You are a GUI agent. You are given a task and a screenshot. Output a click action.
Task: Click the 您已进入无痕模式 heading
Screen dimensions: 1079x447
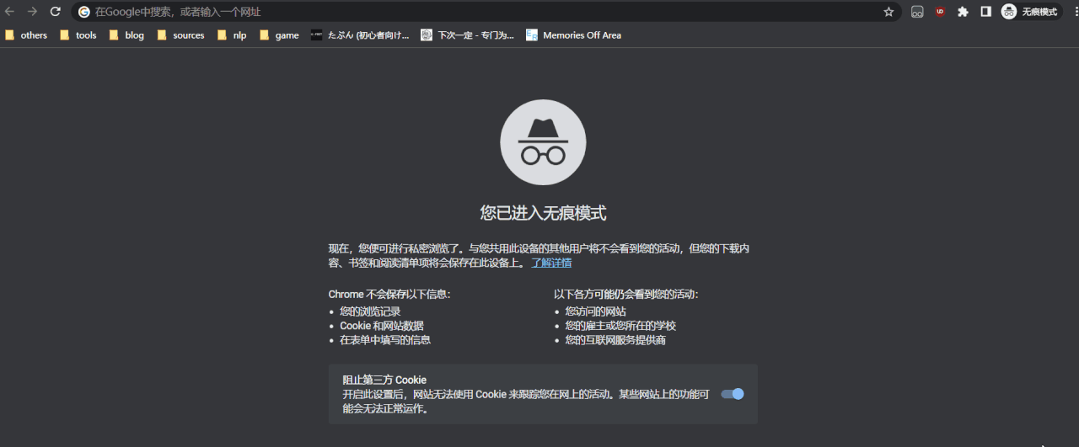click(543, 213)
